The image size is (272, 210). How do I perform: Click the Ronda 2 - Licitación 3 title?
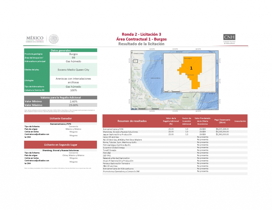(141, 34)
